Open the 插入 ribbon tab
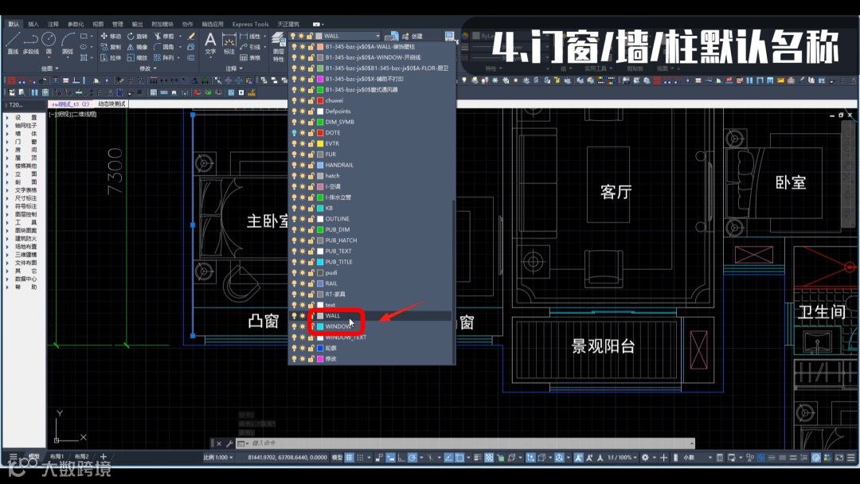860x484 pixels. 33,24
